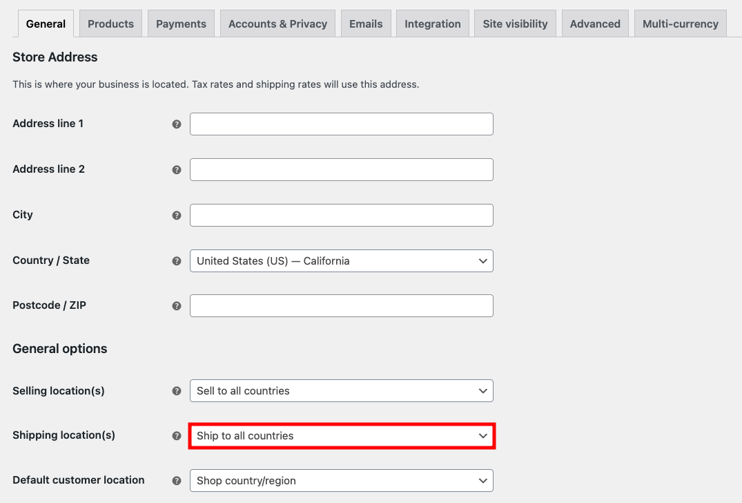The width and height of the screenshot is (742, 503).
Task: Click the help icon beside Address line 2
Action: [177, 169]
